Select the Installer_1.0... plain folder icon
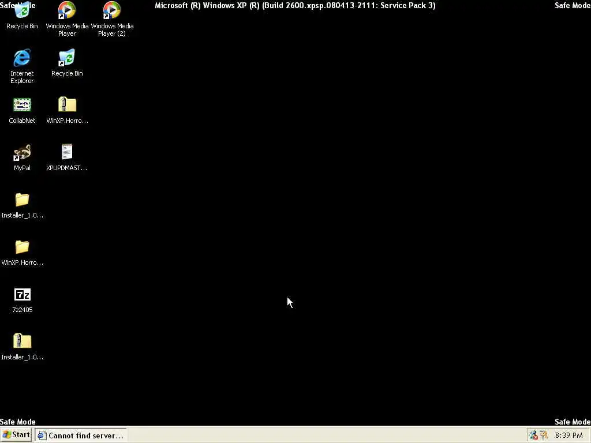 click(x=22, y=205)
